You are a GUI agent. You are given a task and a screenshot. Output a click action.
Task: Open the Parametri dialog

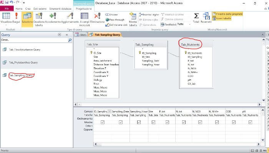point(206,18)
